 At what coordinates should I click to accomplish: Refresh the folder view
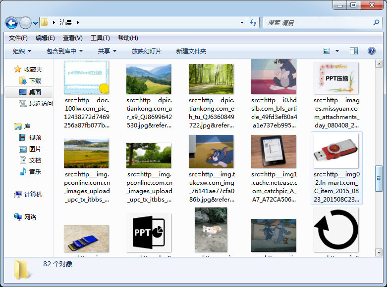point(253,23)
